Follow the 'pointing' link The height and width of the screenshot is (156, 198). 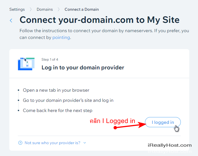61,38
